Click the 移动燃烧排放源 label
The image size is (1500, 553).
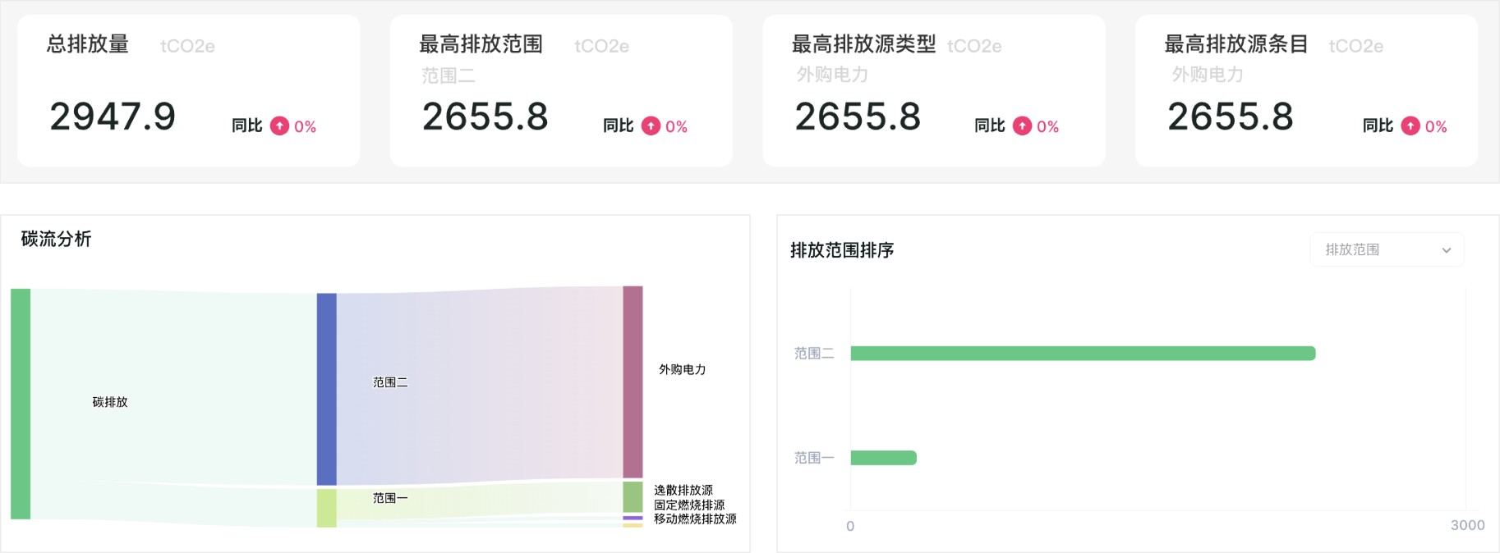coord(695,519)
